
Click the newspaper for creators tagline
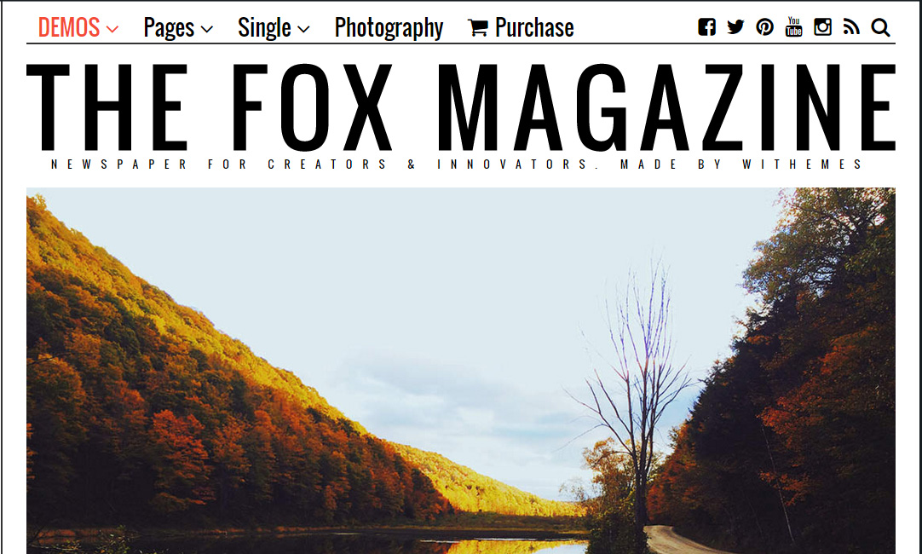457,164
